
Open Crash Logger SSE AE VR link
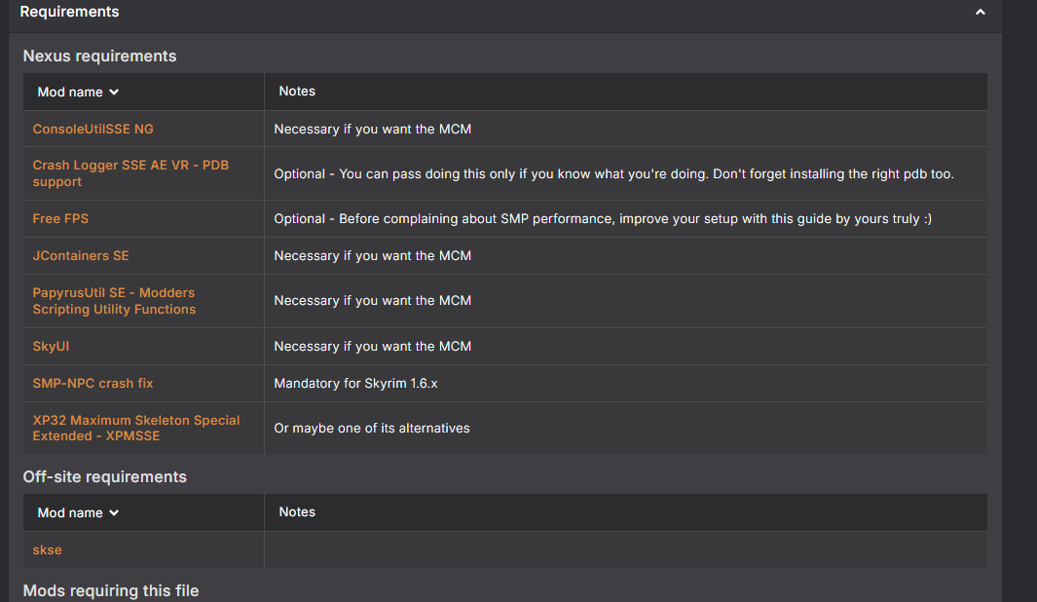pyautogui.click(x=130, y=173)
